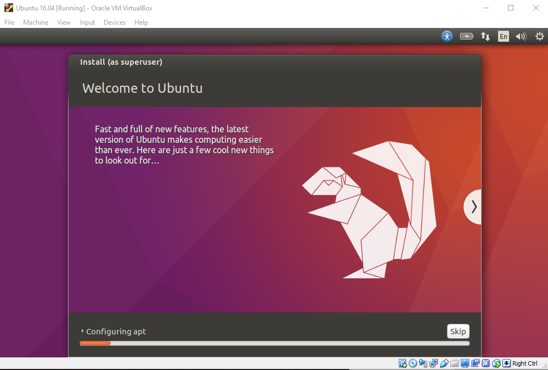Open the File menu
This screenshot has width=548, height=370.
point(9,23)
